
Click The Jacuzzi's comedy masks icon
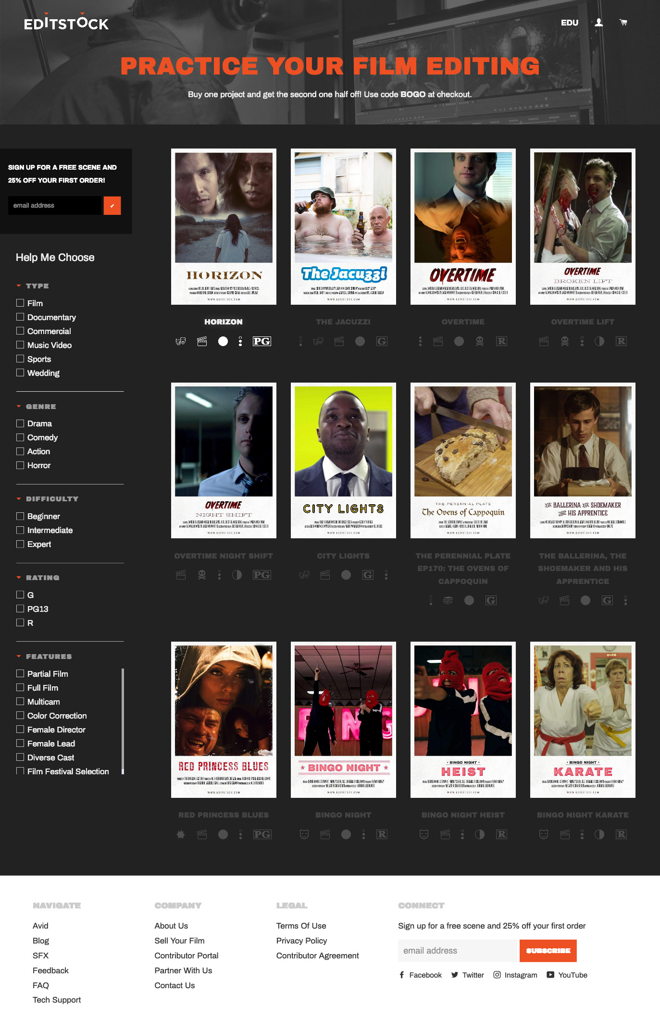coord(318,341)
